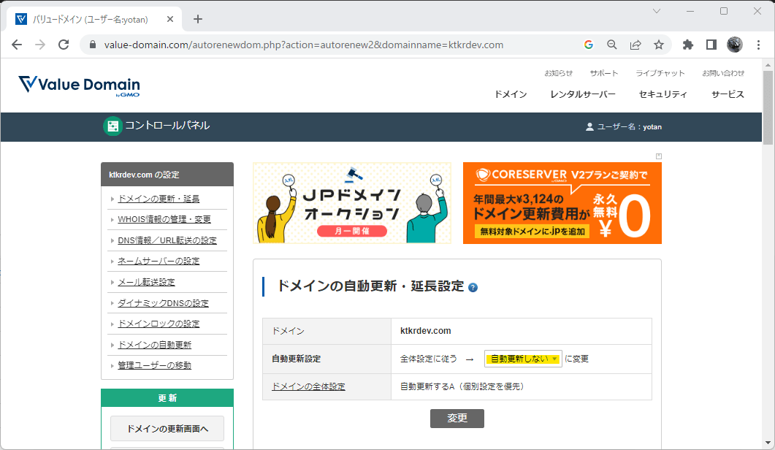Screen dimensions: 775x450
Task: Toggle the browser side panel icon
Action: click(x=711, y=45)
